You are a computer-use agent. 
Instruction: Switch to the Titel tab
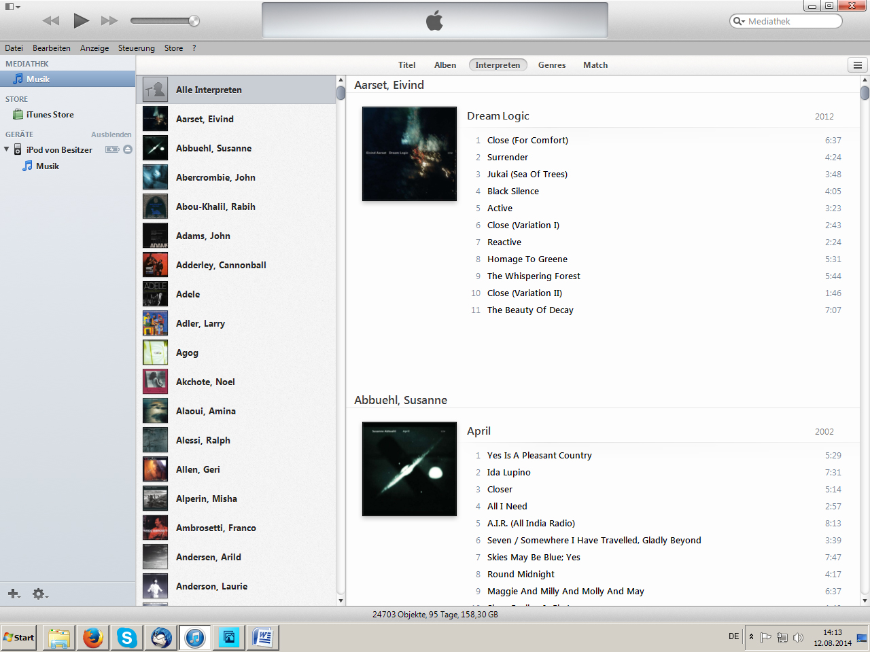point(407,65)
